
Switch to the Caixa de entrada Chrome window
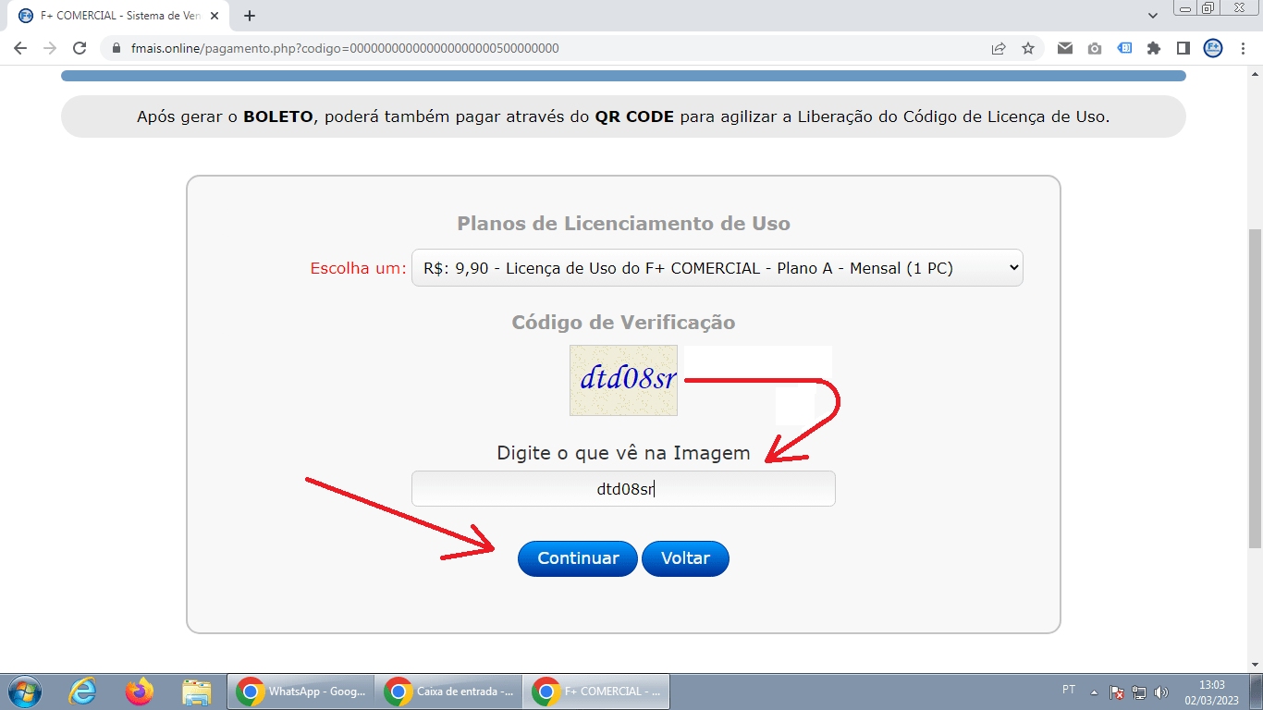448,692
